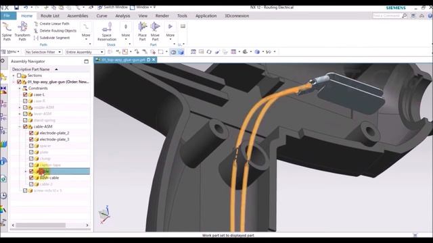The height and width of the screenshot is (243, 433).
Task: Click the layout table icon in top border bar
Action: [233, 52]
